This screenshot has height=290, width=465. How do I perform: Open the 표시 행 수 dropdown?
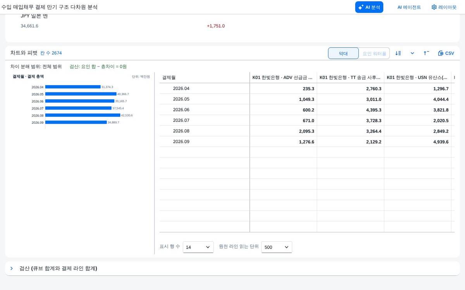(x=198, y=247)
